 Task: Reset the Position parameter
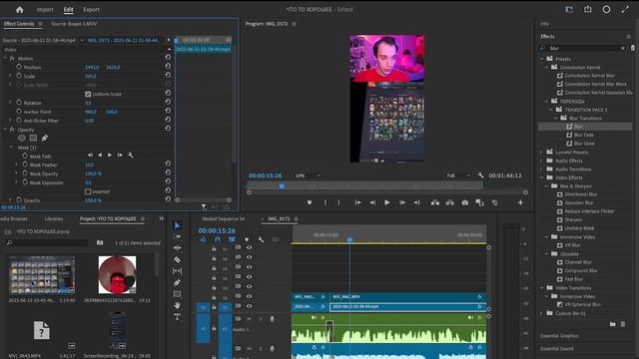pyautogui.click(x=168, y=66)
